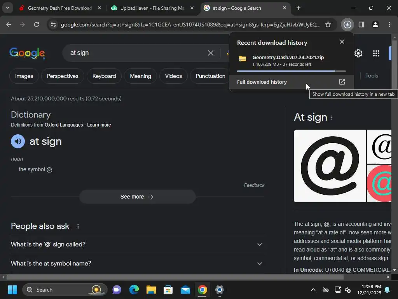Image resolution: width=398 pixels, height=299 pixels.
Task: Select the Punctuation filter chip
Action: [210, 76]
